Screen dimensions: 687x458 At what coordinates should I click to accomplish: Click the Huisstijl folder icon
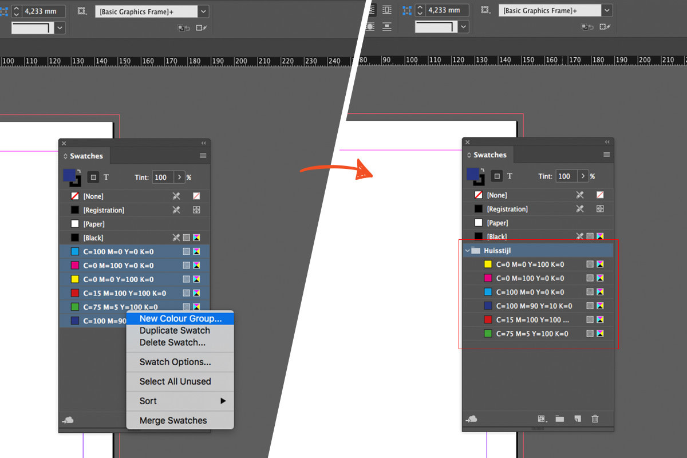tap(476, 250)
